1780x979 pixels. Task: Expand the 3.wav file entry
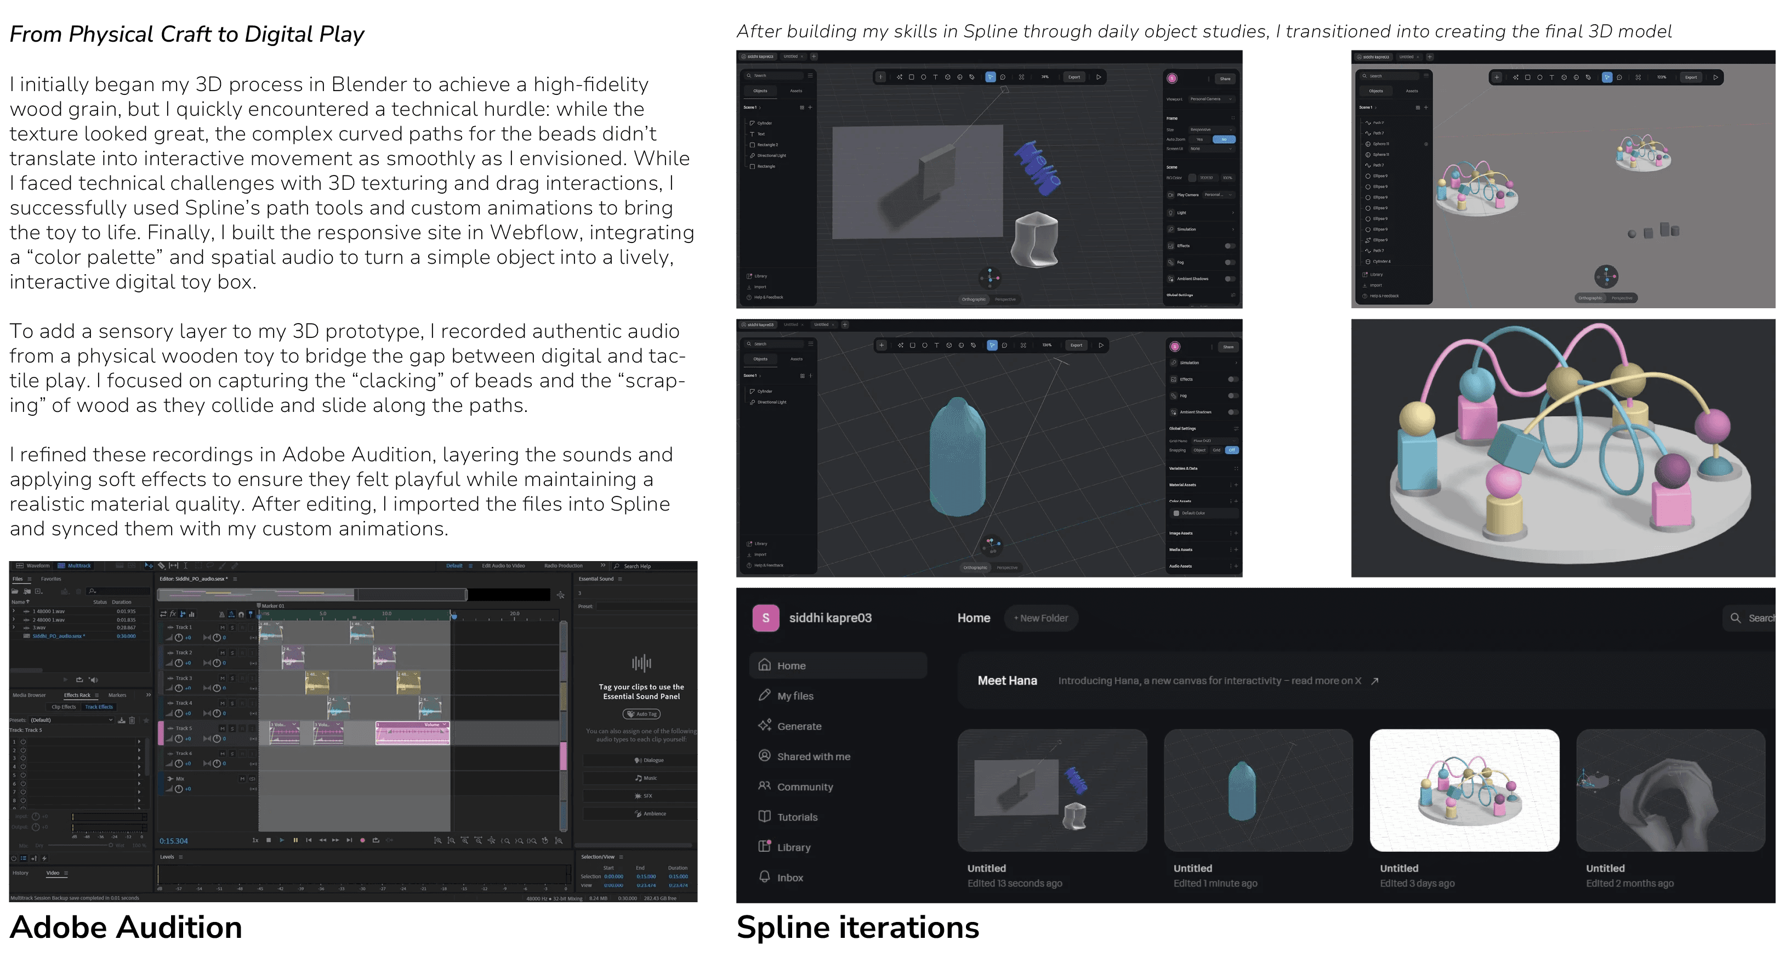13,628
